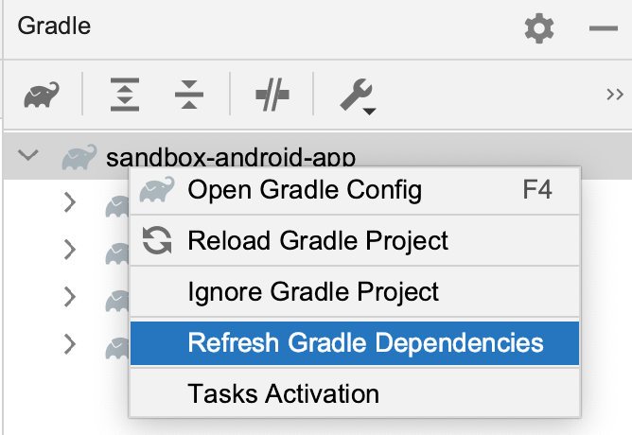This screenshot has width=632, height=435.
Task: Expand the fourth child module chevron
Action: tap(70, 344)
